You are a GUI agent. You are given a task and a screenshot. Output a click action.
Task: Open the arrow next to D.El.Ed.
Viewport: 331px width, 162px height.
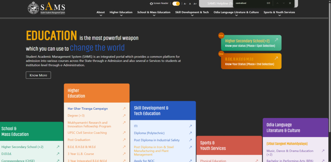(x=58, y=154)
